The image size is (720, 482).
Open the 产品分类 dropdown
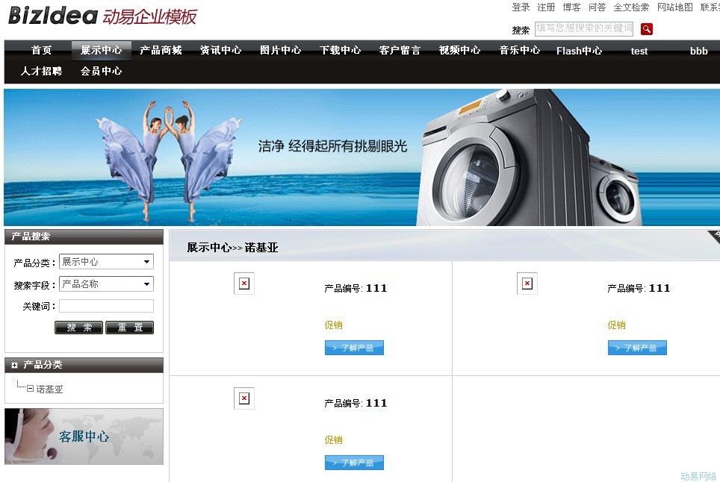pos(106,262)
